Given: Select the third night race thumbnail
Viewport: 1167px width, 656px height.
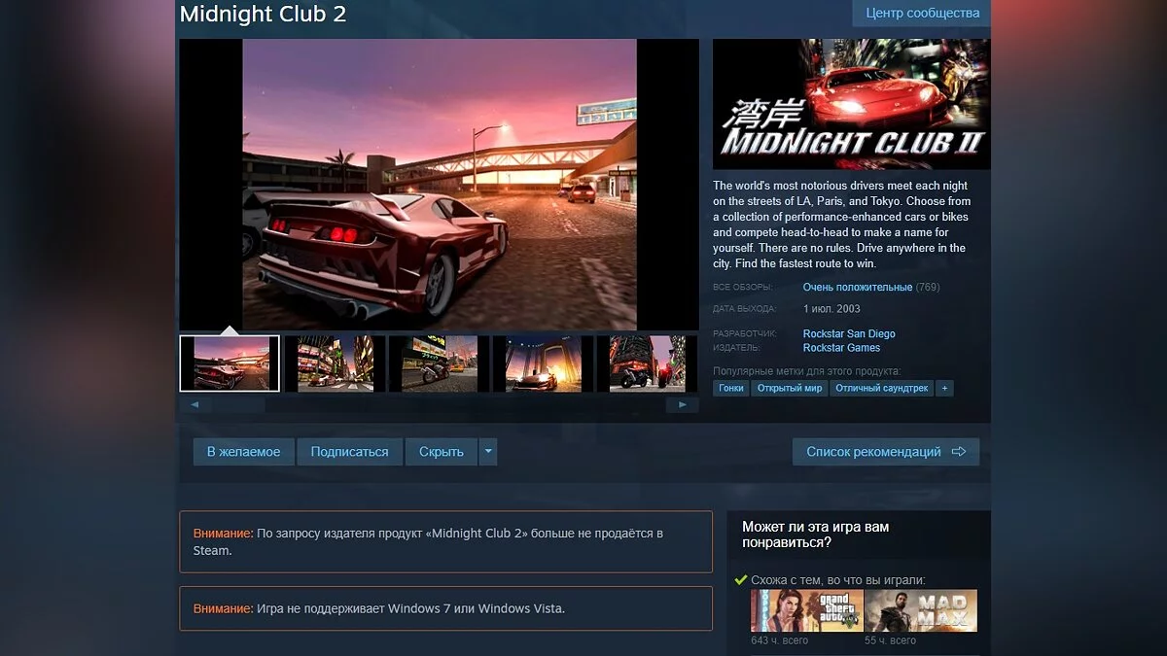Looking at the screenshot, I should point(439,363).
